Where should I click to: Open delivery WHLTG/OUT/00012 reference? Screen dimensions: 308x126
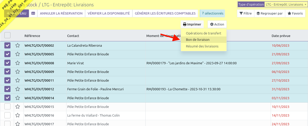(39, 89)
